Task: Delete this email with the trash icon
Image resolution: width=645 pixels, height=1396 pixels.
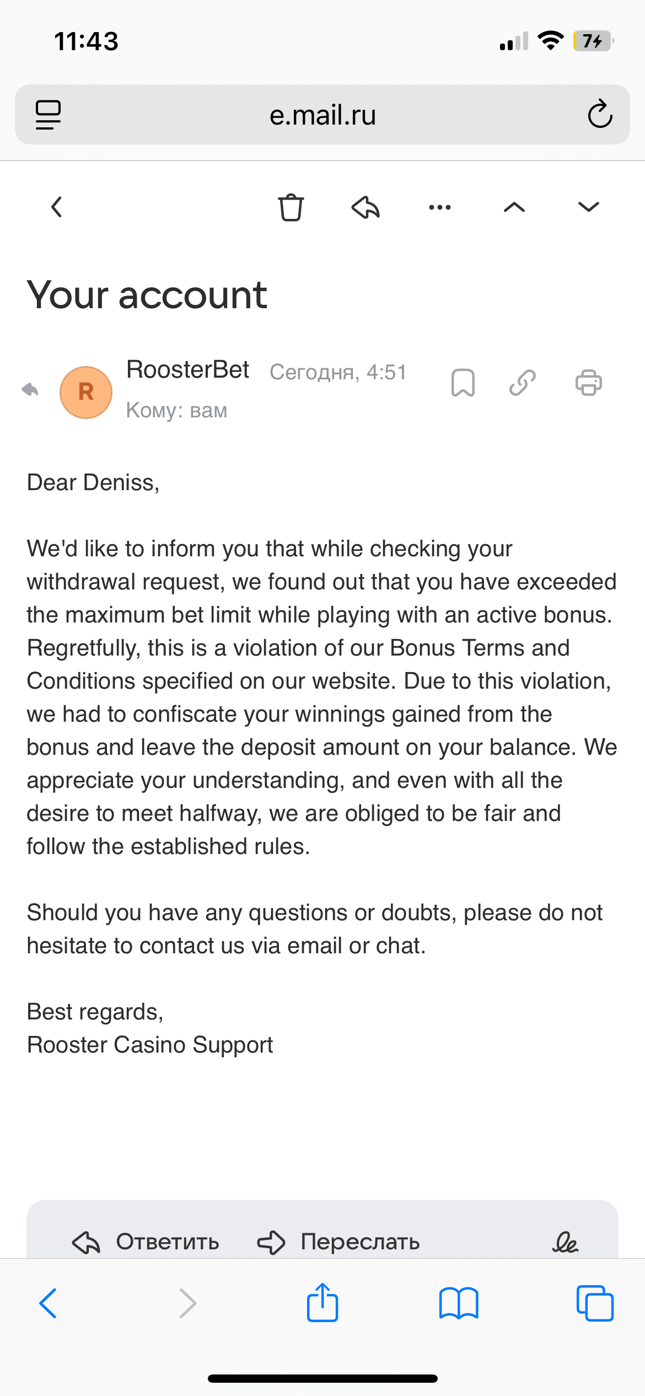Action: point(291,207)
